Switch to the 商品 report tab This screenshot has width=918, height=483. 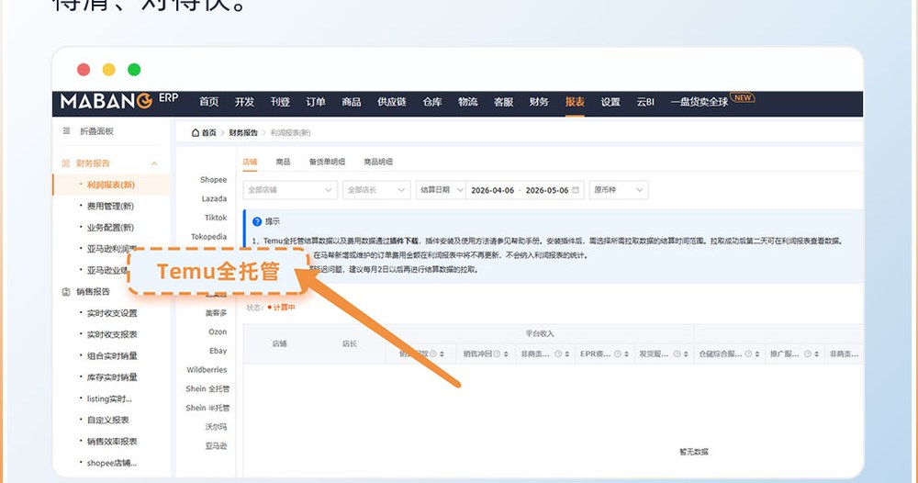point(284,162)
